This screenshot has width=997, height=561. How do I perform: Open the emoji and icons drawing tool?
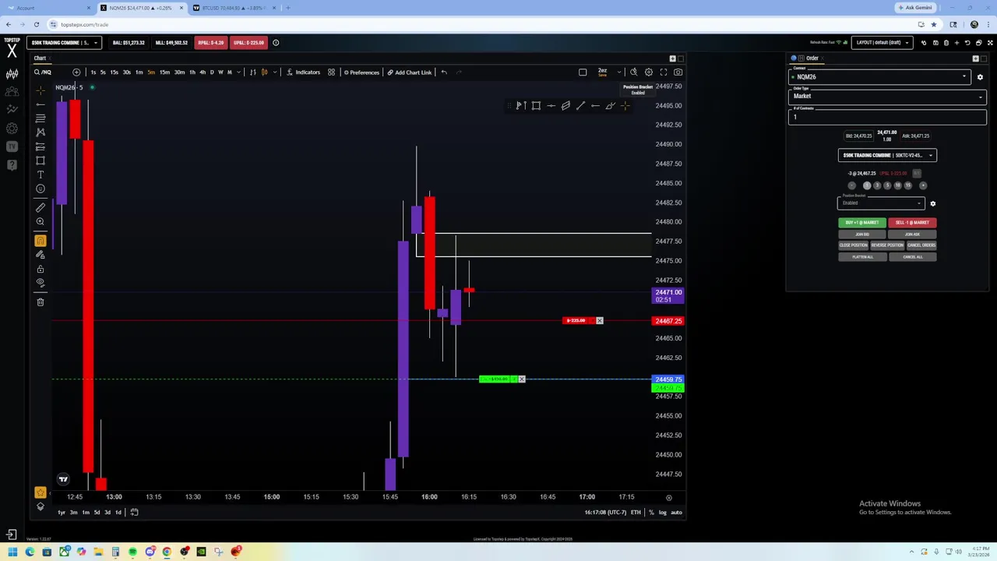[41, 189]
